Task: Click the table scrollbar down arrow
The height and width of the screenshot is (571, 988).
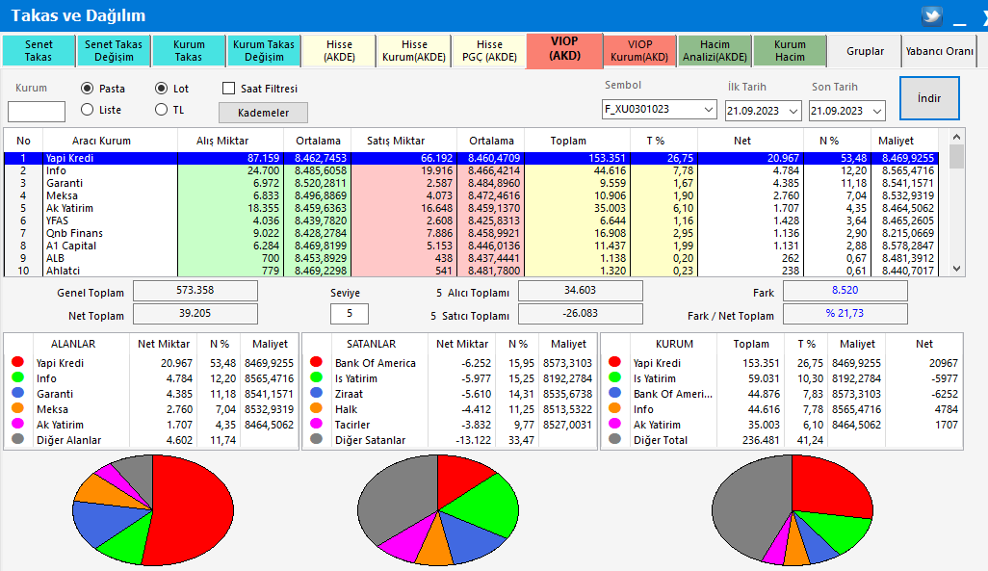Action: [x=956, y=269]
